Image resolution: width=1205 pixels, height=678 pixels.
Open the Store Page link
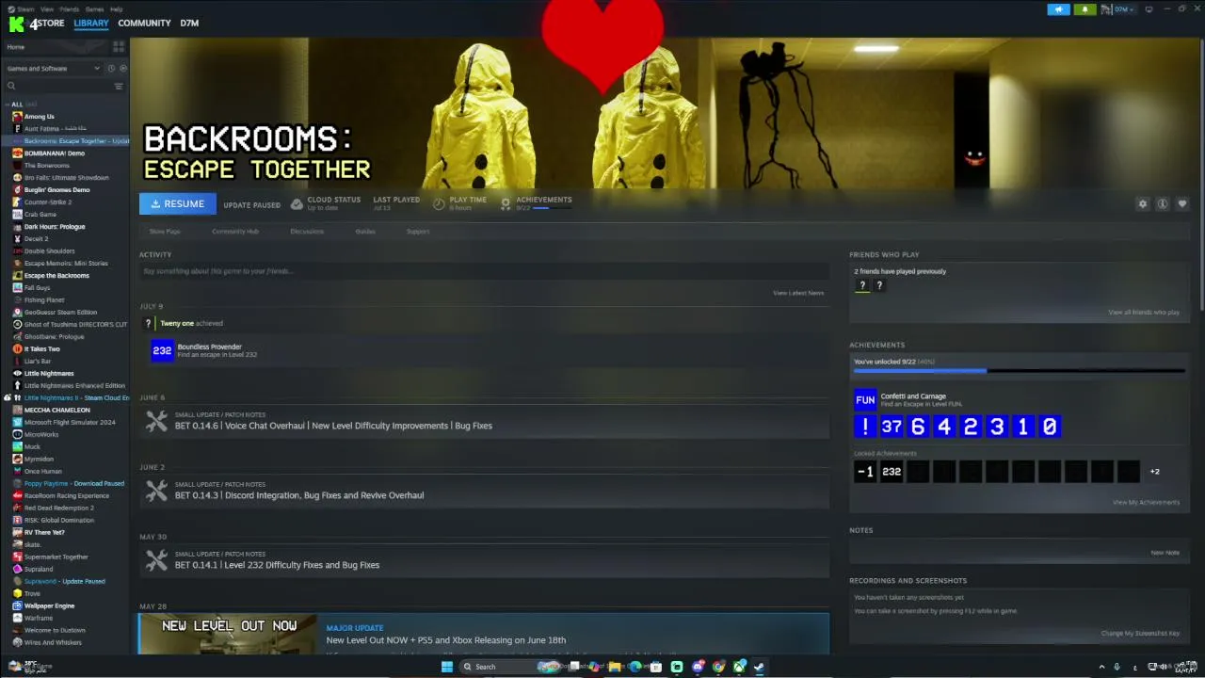pyautogui.click(x=165, y=231)
